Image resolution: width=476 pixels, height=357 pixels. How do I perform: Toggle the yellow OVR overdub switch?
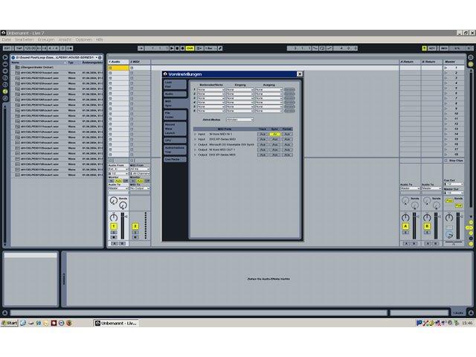(190, 48)
